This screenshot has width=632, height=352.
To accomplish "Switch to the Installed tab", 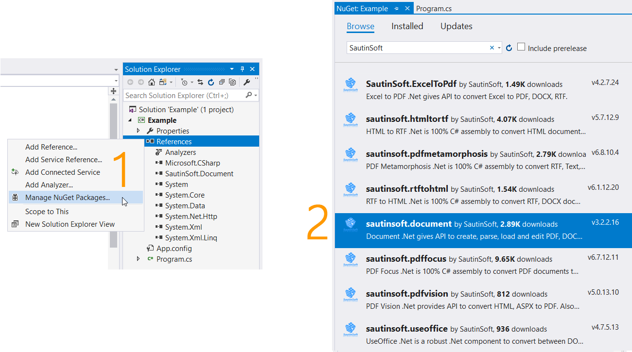I will point(406,26).
